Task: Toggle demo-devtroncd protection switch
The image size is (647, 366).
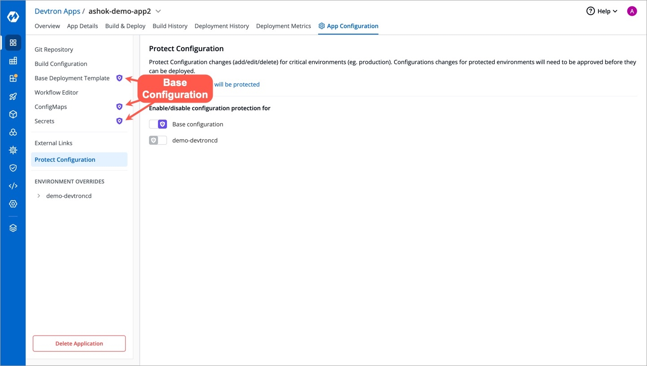Action: (x=158, y=140)
